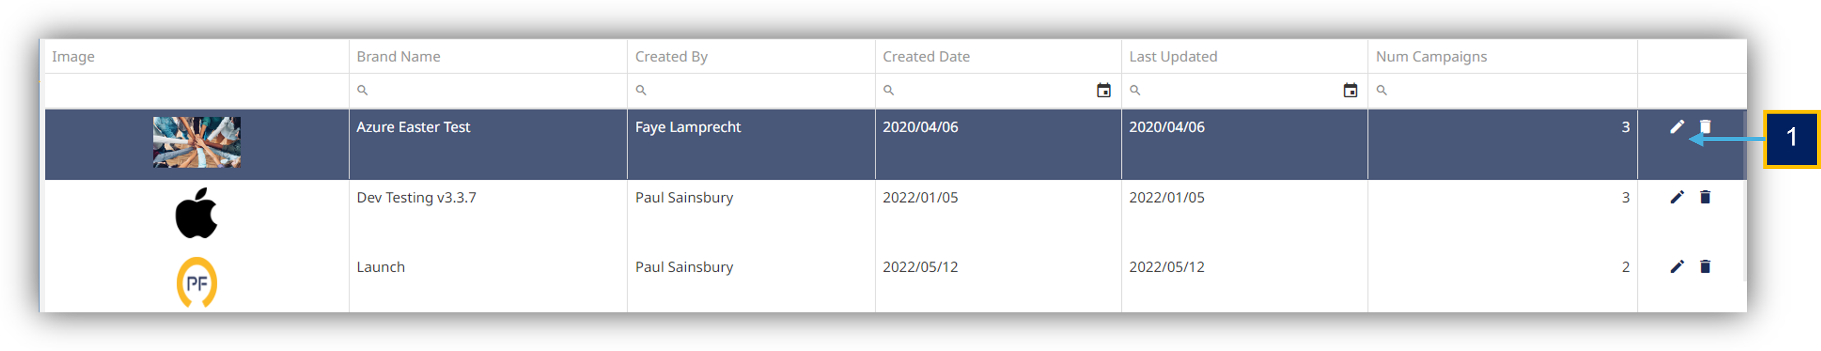Sort by Created By column header
This screenshot has height=351, width=1821.
coord(671,57)
